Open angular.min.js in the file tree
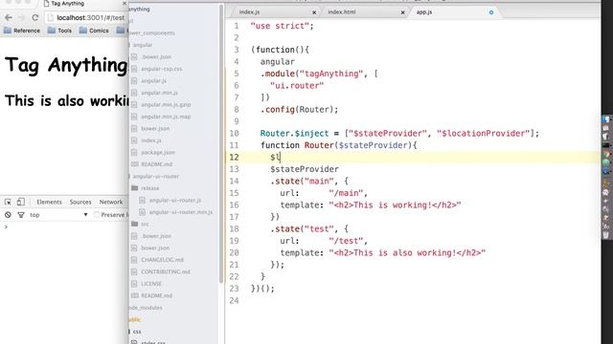Image resolution: width=613 pixels, height=344 pixels. point(159,93)
